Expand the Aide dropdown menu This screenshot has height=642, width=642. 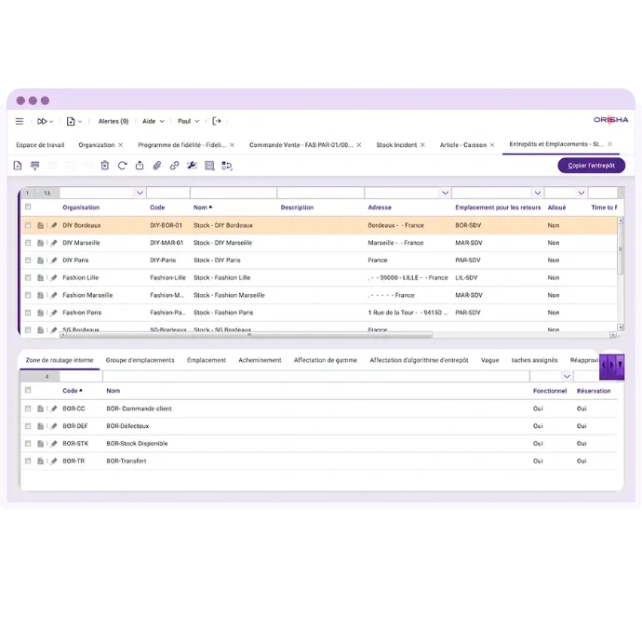(154, 121)
